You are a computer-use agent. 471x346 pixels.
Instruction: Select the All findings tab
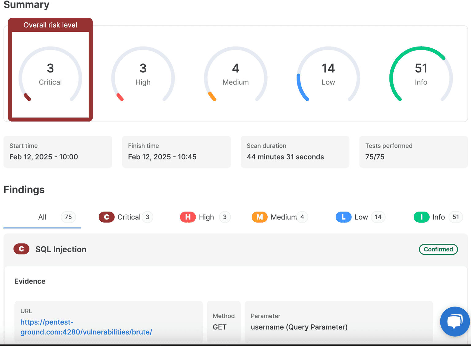tap(42, 217)
